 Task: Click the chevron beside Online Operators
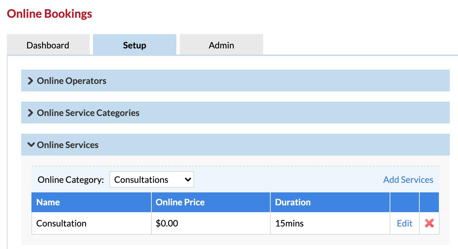click(30, 81)
